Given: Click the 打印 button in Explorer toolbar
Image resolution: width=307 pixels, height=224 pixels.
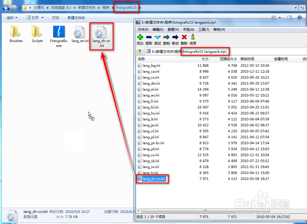Looking at the screenshot, I should (x=55, y=18).
